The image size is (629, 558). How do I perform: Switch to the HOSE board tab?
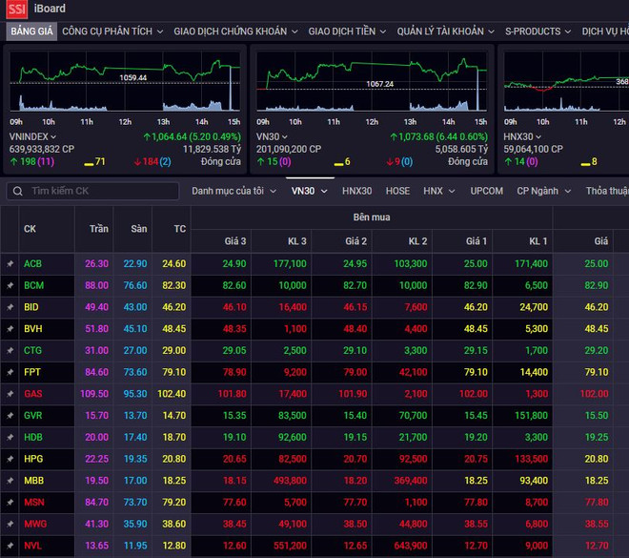(397, 191)
